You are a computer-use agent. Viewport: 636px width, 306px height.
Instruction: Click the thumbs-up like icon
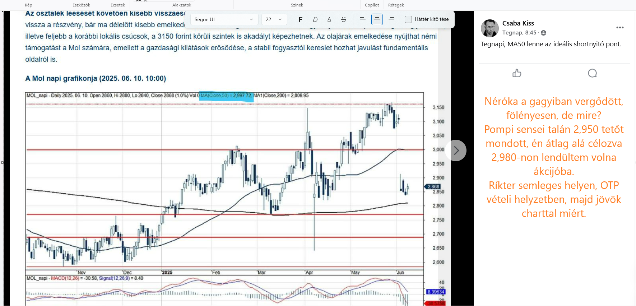[517, 73]
